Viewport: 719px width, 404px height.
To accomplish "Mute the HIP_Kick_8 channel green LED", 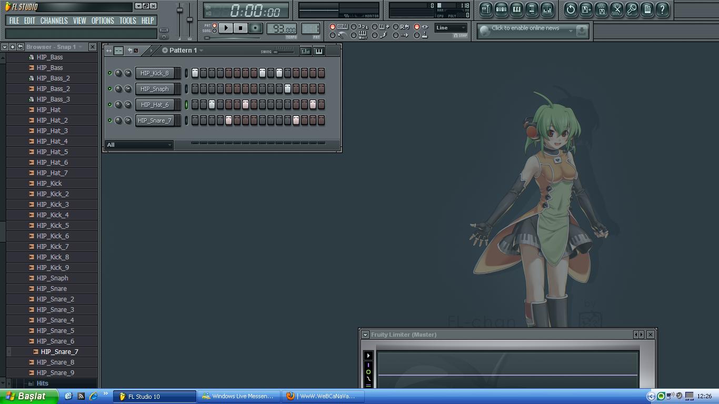I will [110, 73].
